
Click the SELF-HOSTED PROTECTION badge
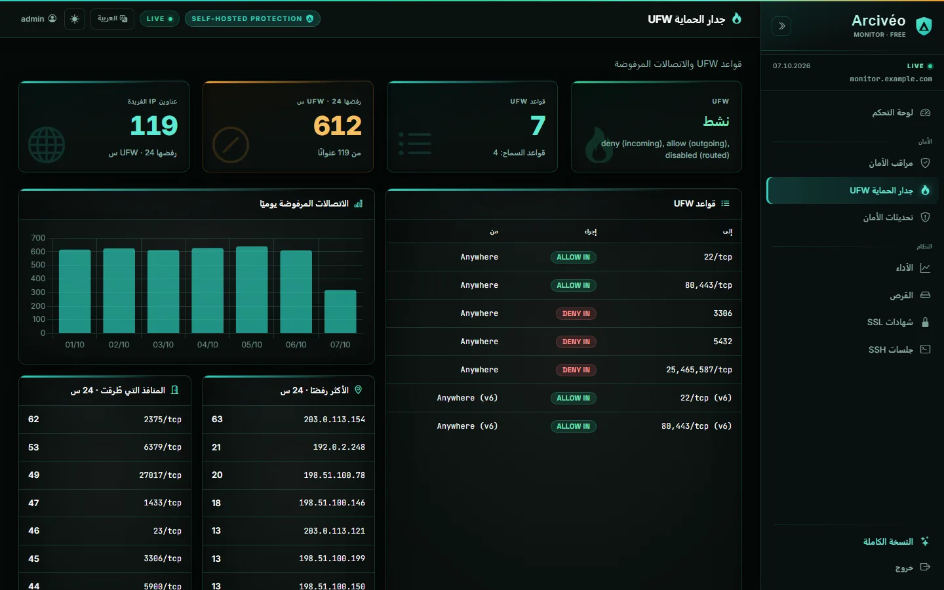coord(252,19)
